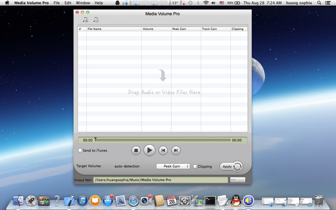
Task: Open Terminal from the dock
Action: pos(210,201)
